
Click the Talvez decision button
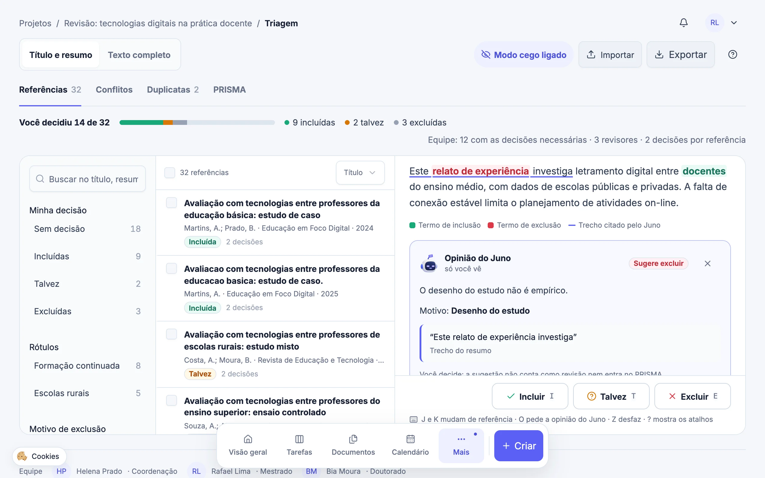click(x=611, y=396)
